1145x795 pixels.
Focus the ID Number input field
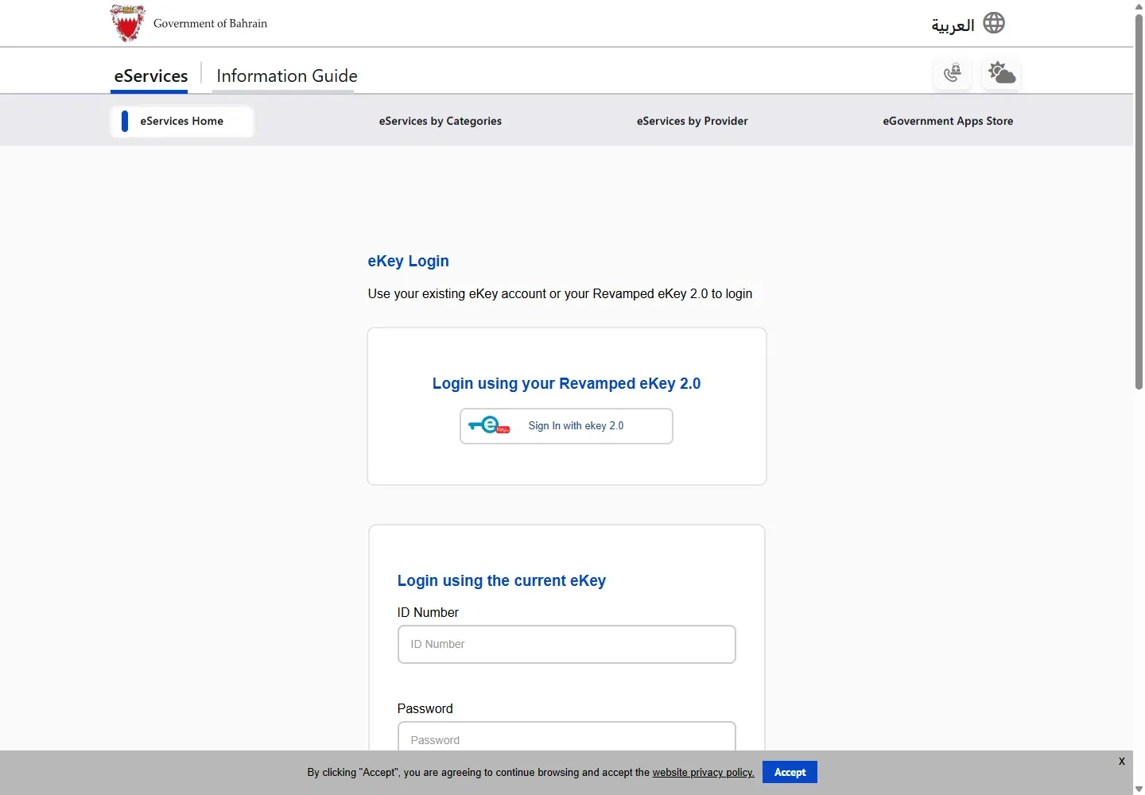point(566,644)
